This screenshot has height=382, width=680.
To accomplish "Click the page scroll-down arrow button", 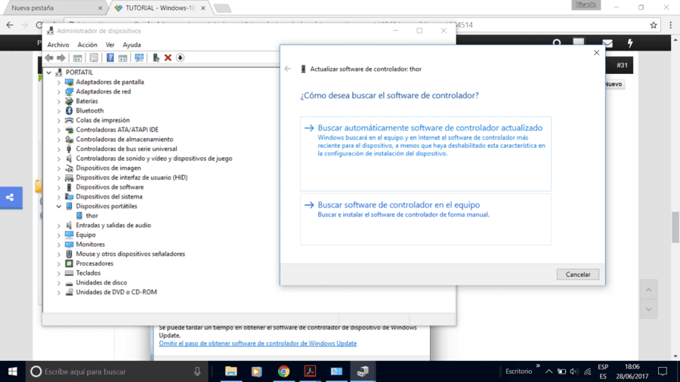I will click(648, 310).
